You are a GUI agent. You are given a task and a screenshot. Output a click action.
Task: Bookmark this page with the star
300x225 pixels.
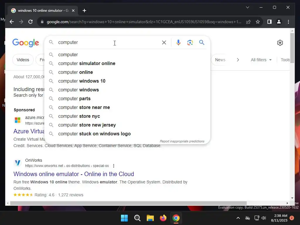tap(258, 22)
